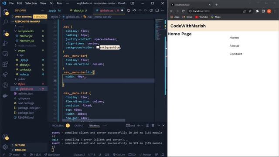
Task: Click Open Changes icon in editor toolbar
Action: pos(129,10)
